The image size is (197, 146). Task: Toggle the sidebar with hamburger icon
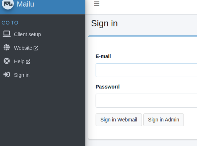click(x=97, y=4)
